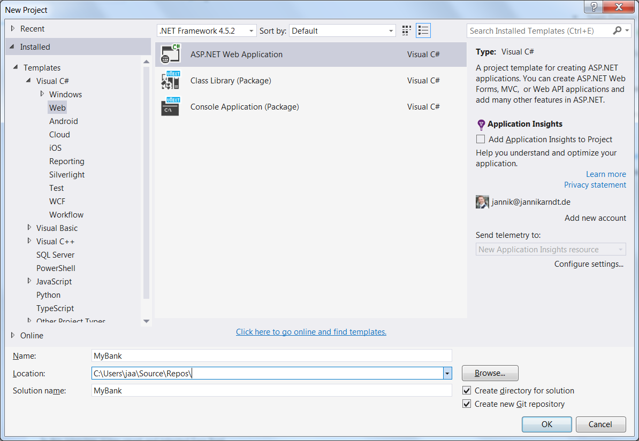The image size is (639, 441).
Task: Open the Location path dropdown arrow
Action: [x=447, y=373]
